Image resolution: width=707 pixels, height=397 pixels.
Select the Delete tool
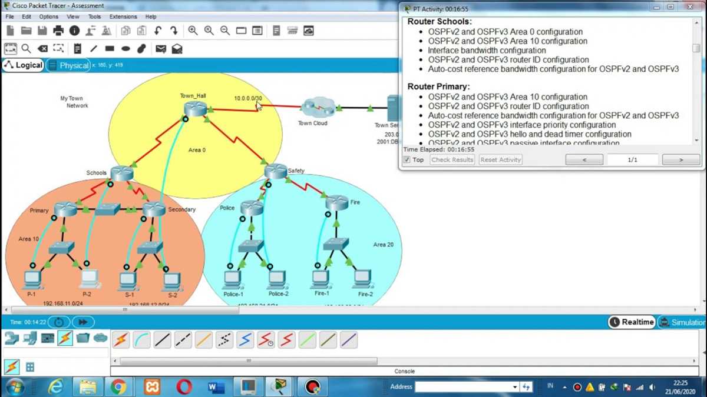pyautogui.click(x=42, y=49)
